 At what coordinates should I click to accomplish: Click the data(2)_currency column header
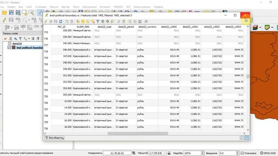point(147,27)
